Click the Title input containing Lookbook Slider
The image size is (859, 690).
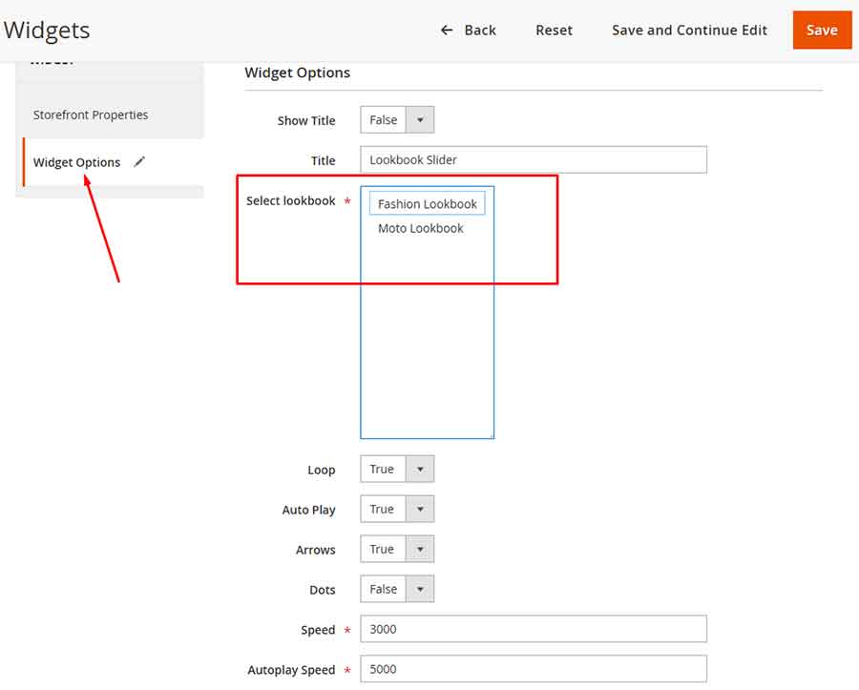533,159
